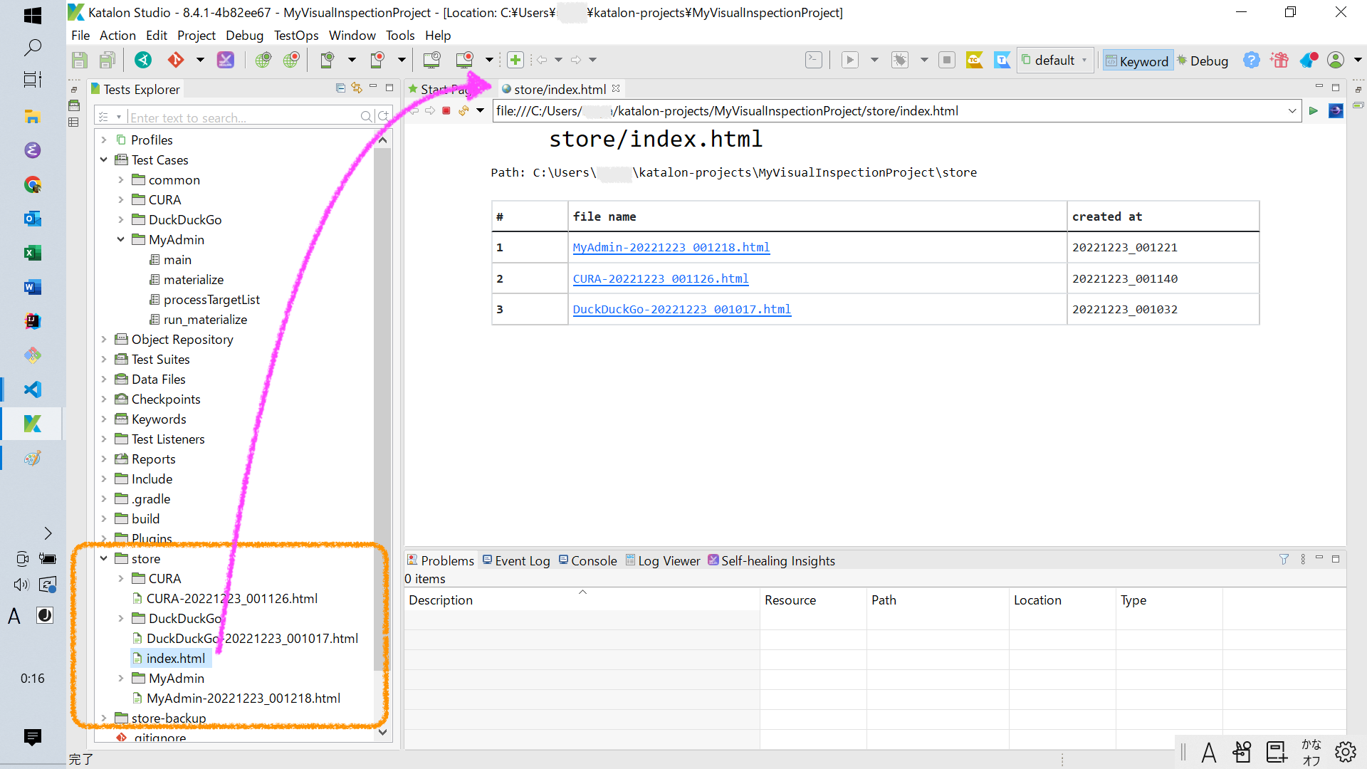The height and width of the screenshot is (769, 1367).
Task: Open the CURA-20221223_001126.html link
Action: (660, 278)
